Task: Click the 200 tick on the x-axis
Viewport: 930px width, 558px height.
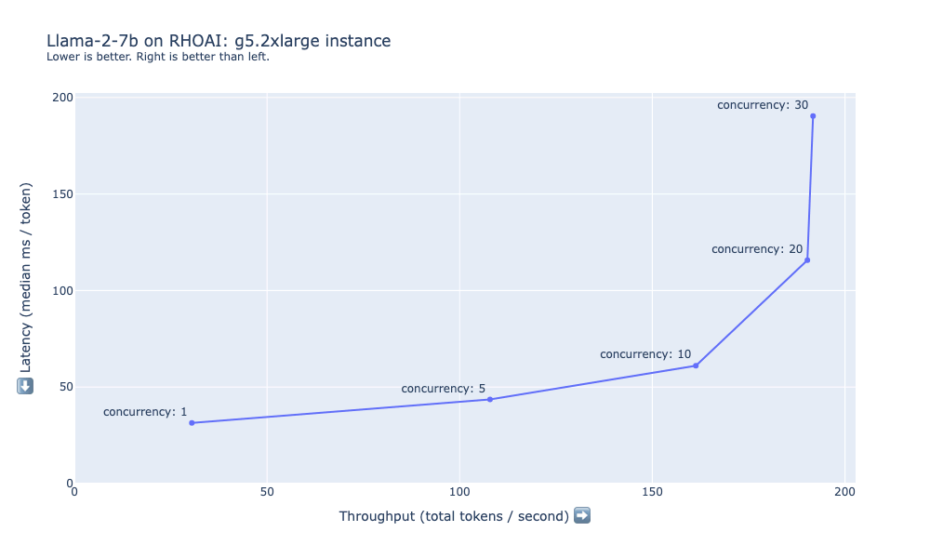Action: 844,494
